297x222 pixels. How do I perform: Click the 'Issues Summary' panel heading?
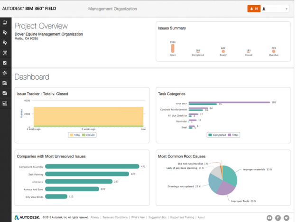[172, 28]
